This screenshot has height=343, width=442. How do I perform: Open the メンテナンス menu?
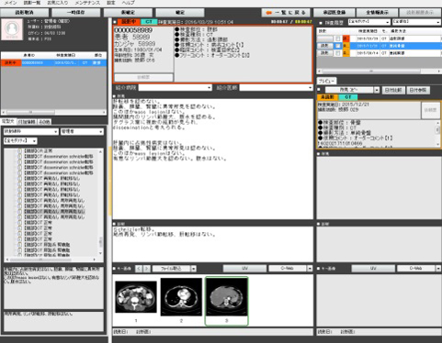click(x=87, y=3)
